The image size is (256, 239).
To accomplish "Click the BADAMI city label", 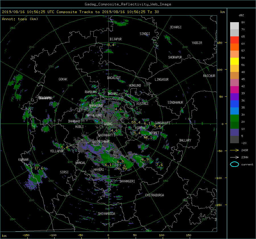I will pos(113,94).
